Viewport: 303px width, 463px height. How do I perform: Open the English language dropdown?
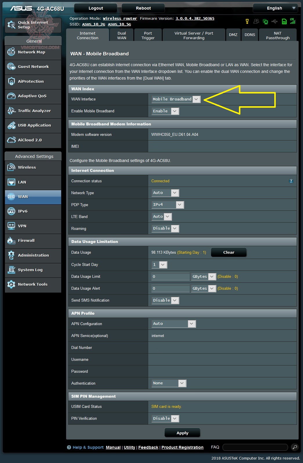pos(275,8)
